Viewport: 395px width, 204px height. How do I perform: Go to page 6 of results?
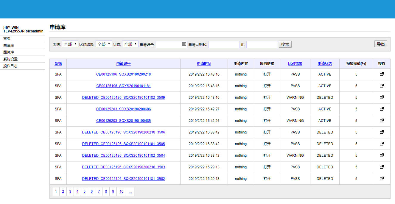(91, 191)
